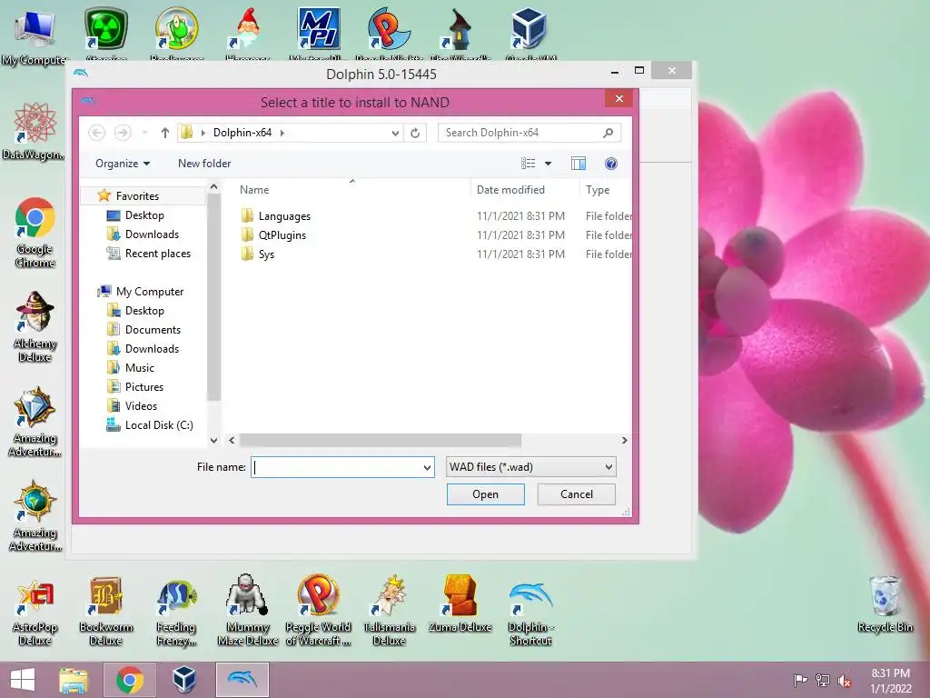Click the navigation pane scroll down arrow
930x698 pixels.
point(214,441)
